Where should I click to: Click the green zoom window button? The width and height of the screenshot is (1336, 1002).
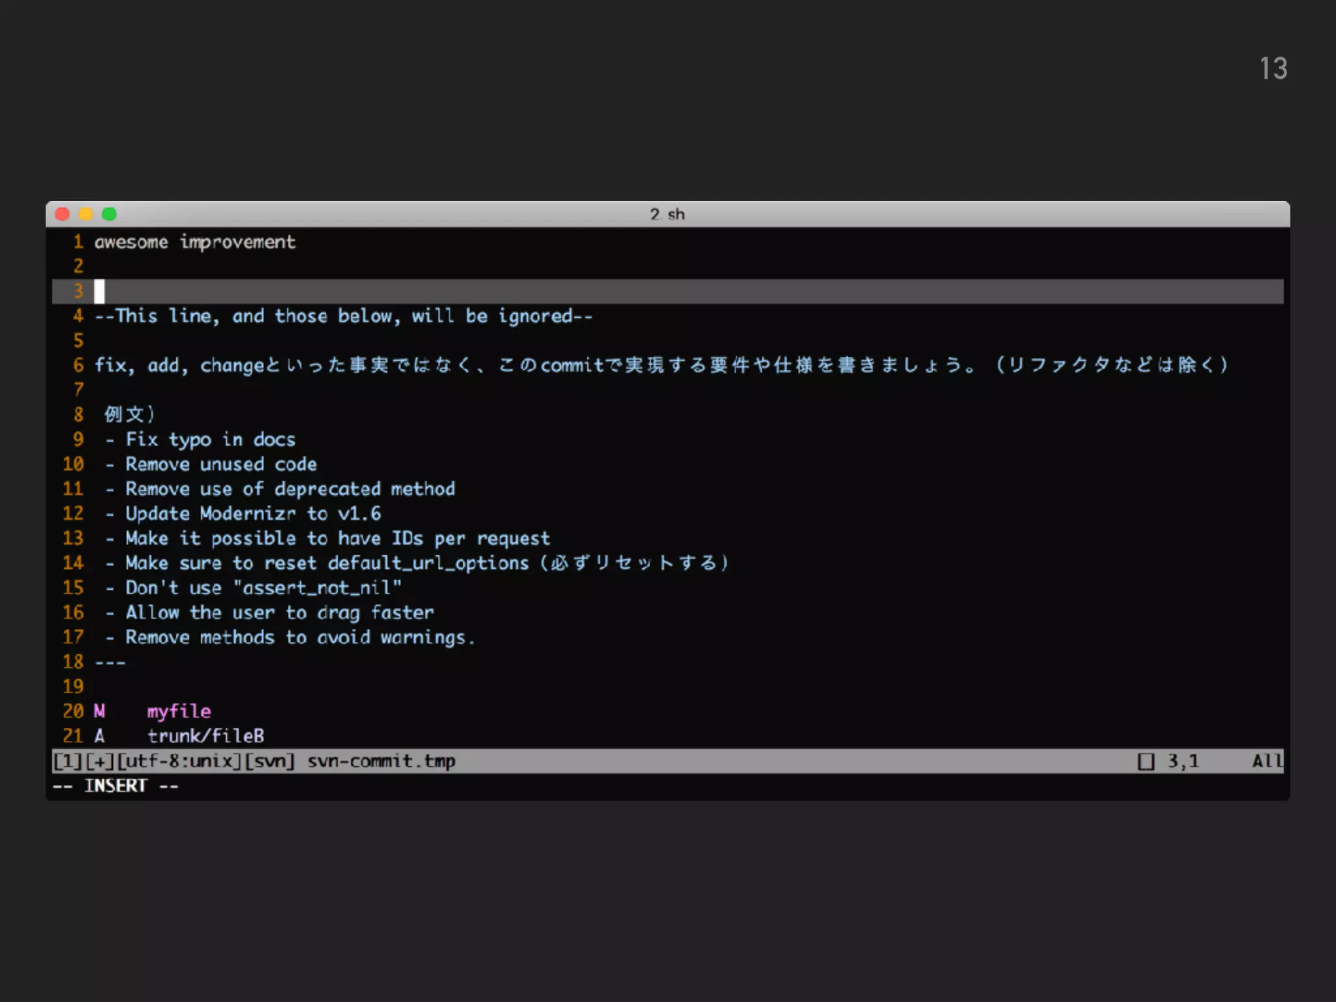click(110, 214)
